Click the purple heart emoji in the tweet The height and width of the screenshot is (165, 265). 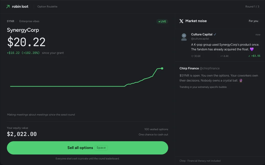coord(252,49)
